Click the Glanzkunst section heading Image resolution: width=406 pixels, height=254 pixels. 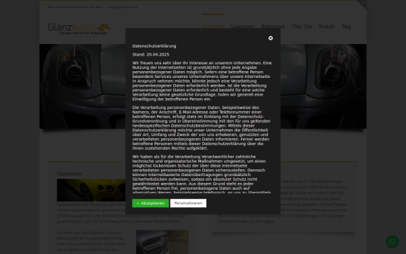click(x=69, y=173)
